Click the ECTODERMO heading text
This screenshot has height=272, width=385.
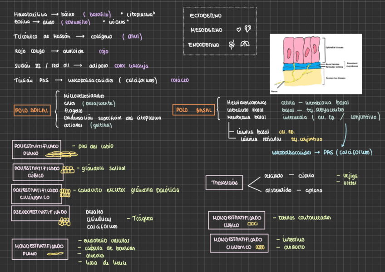pos(205,16)
